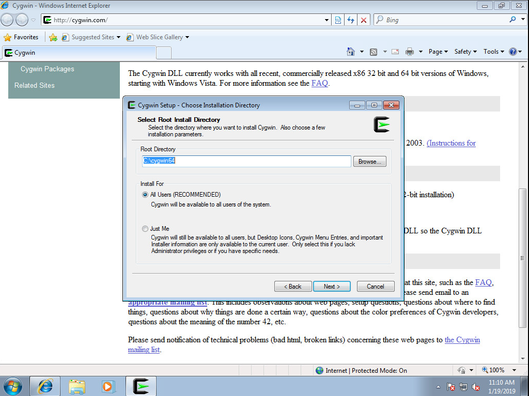Viewport: 529px width, 396px height.
Task: Open the Instructions for link
Action: click(451, 143)
